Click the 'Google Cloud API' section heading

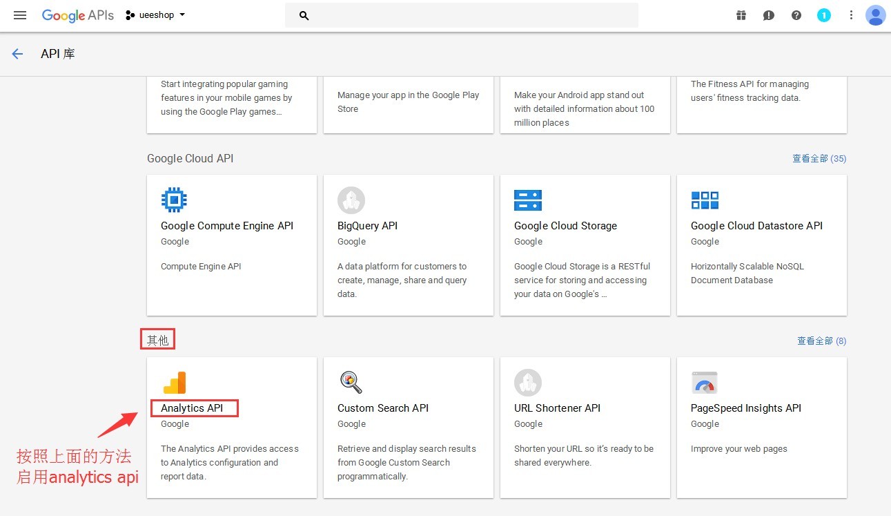(x=190, y=159)
